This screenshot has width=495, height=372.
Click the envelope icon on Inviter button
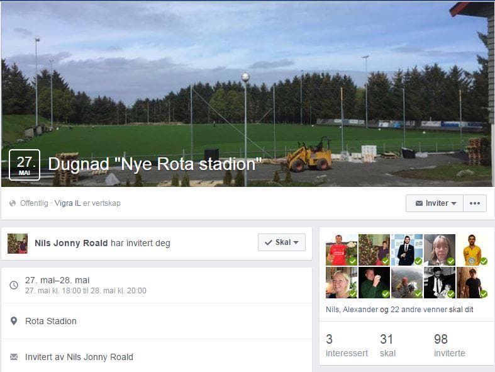420,203
